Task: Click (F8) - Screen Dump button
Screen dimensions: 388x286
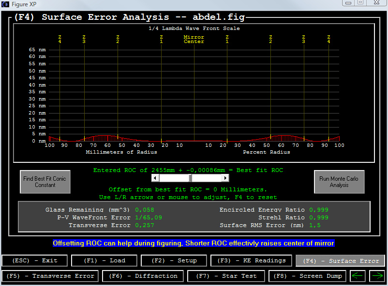Action: tap(308, 276)
